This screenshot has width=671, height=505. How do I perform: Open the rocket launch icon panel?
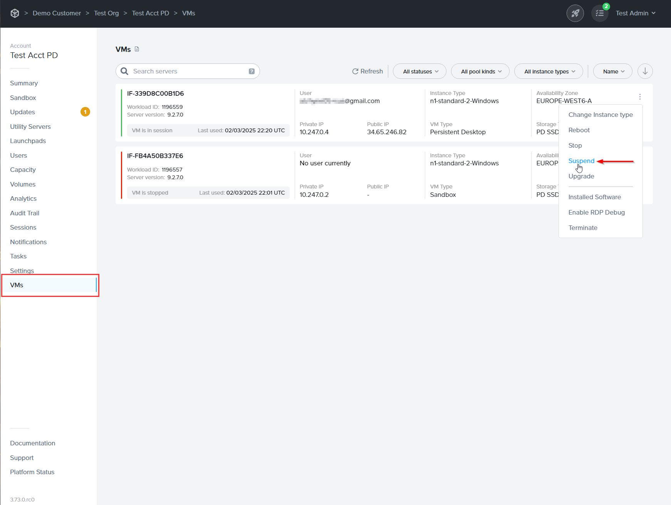click(x=575, y=13)
